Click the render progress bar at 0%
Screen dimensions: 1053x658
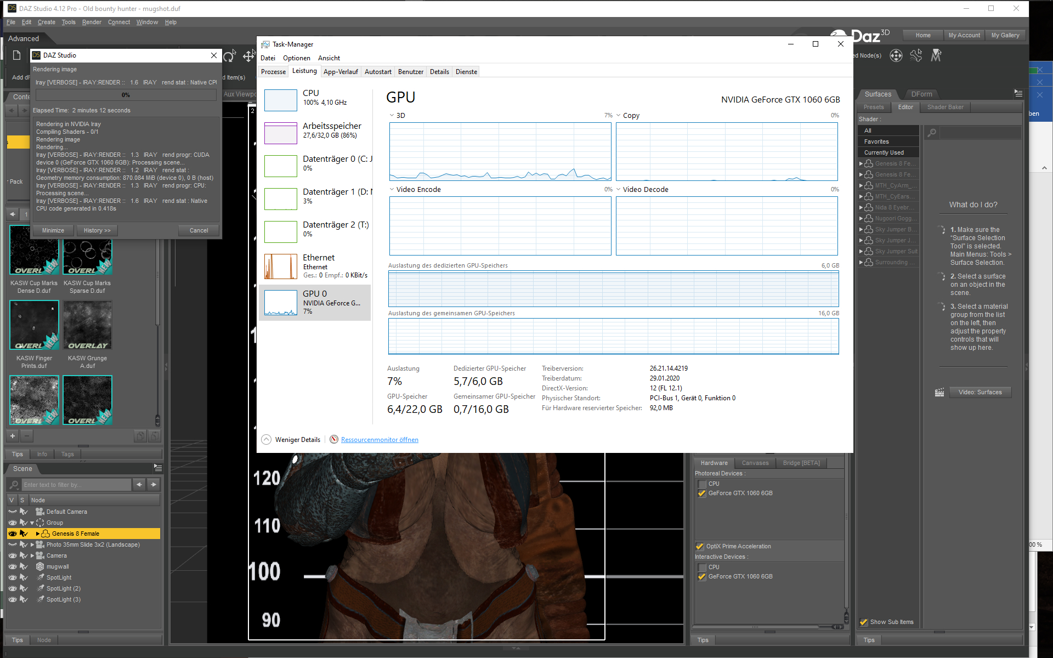pyautogui.click(x=126, y=95)
